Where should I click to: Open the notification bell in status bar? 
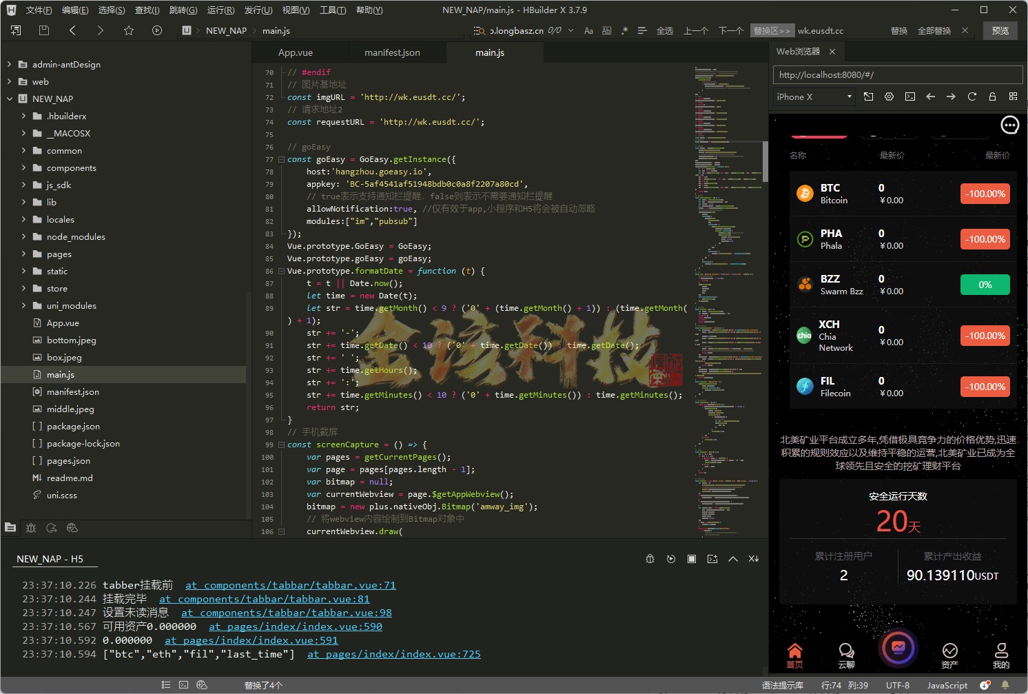click(x=1005, y=685)
